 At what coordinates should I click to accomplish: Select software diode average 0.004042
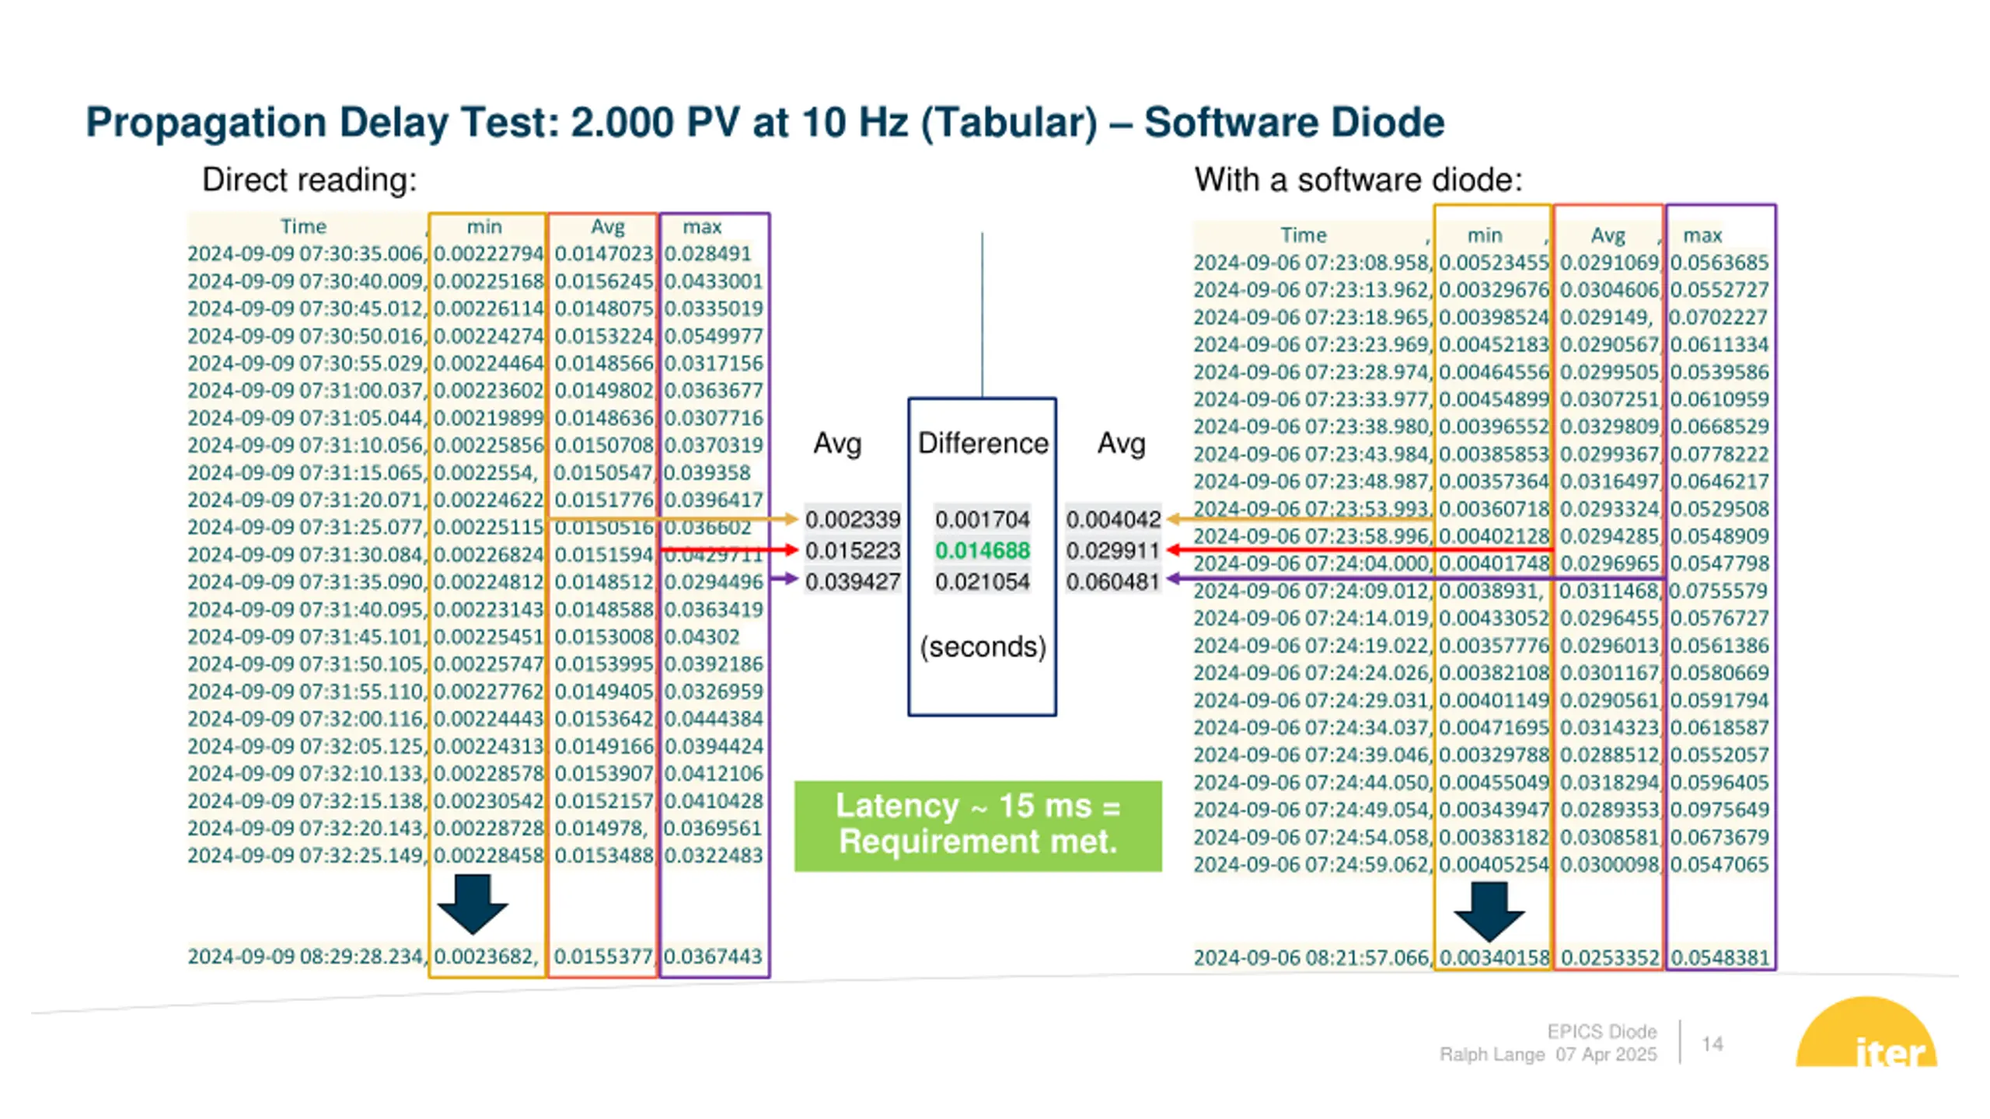tap(1113, 519)
